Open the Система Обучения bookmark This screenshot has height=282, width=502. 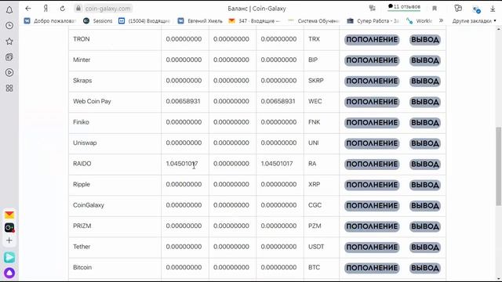click(x=314, y=21)
